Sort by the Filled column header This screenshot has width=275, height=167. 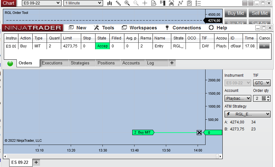pyautogui.click(x=116, y=38)
